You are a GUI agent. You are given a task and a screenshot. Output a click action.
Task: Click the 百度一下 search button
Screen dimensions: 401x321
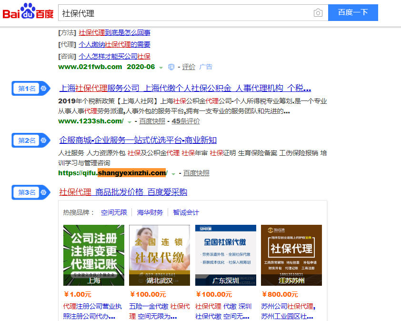(x=353, y=12)
